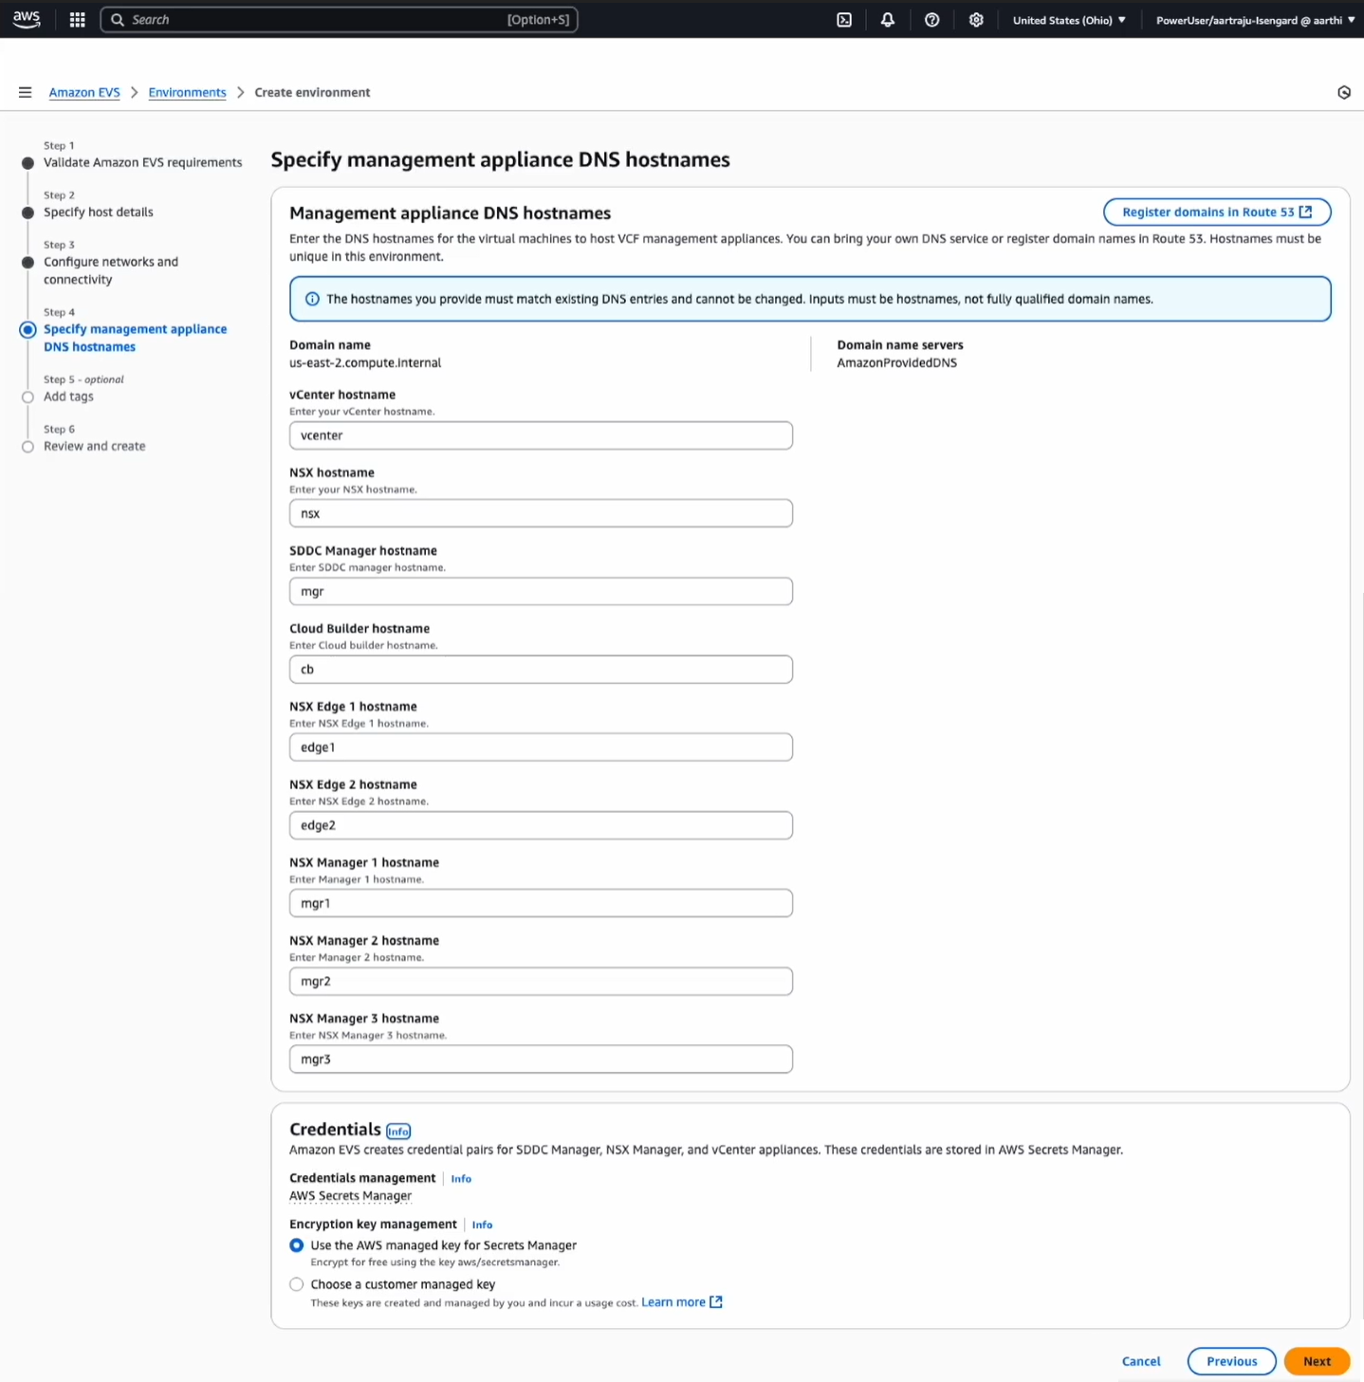
Task: Click the external-link icon on the Route 53 button
Action: point(1306,212)
